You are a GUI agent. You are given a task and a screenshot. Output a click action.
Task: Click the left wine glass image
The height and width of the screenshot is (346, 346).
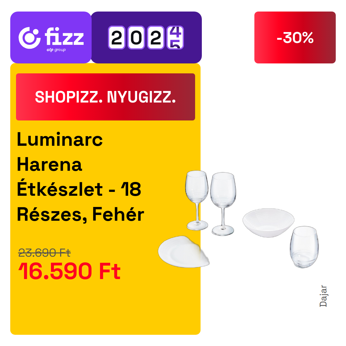point(197,200)
